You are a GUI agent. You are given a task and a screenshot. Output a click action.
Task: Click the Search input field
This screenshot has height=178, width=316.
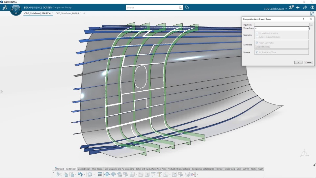152,8
